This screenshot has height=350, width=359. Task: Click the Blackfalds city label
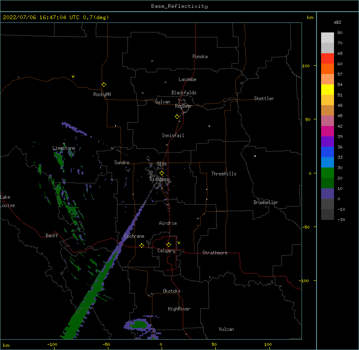184,93
